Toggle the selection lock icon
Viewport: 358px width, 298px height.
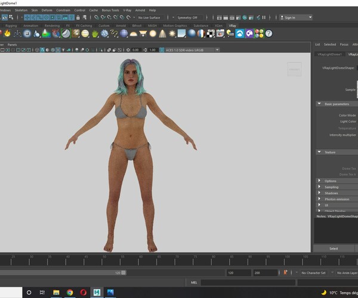tap(78, 17)
